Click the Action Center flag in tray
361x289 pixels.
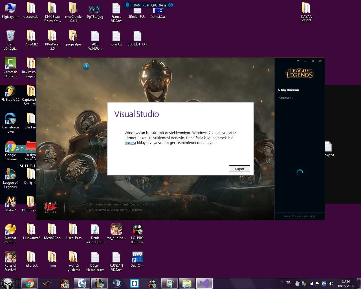point(318,284)
